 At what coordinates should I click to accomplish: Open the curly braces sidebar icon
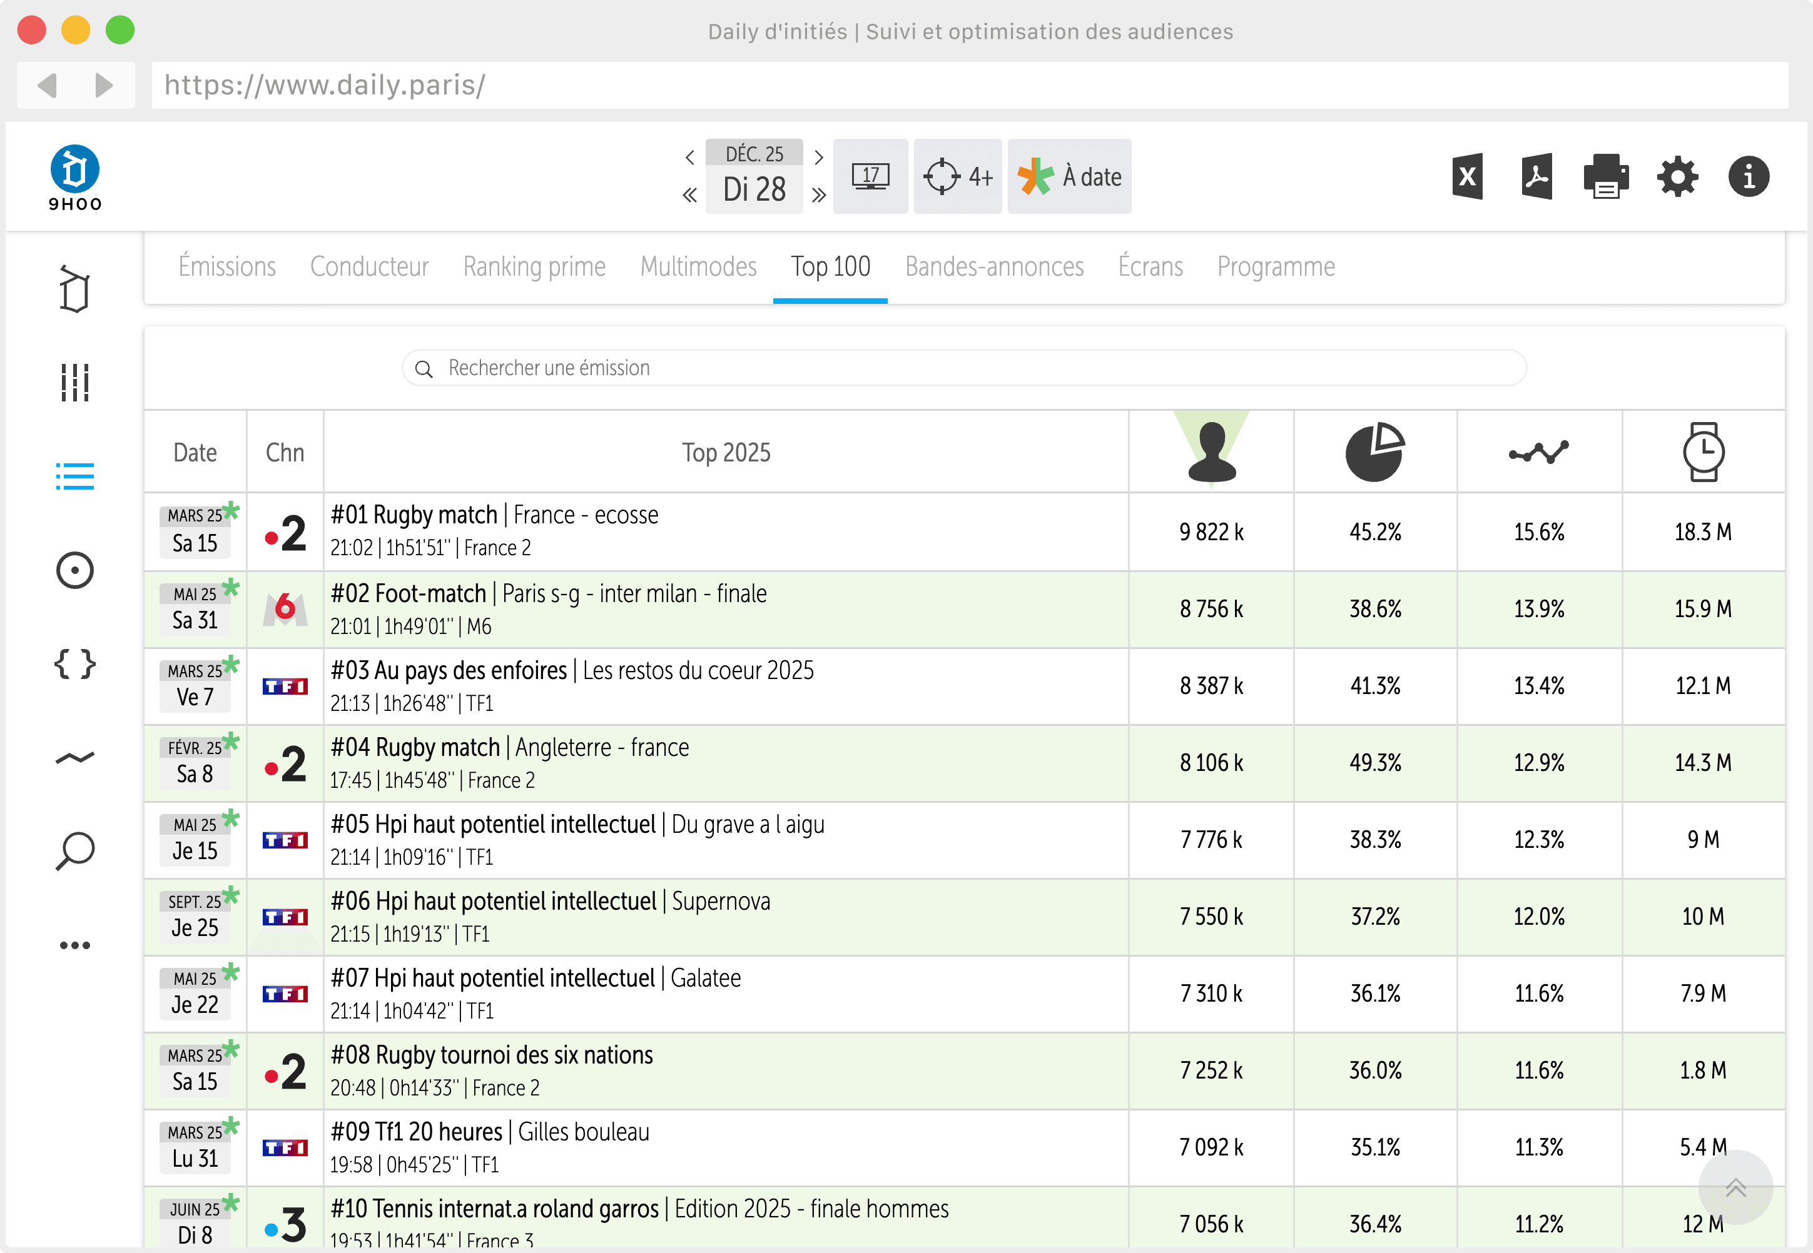pos(76,664)
